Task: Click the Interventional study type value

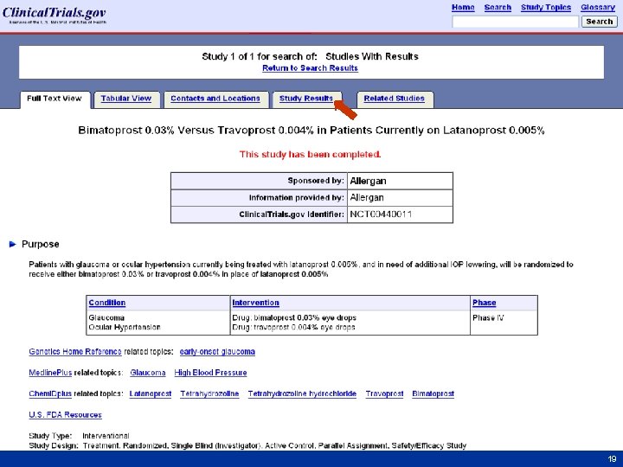Action: point(106,436)
